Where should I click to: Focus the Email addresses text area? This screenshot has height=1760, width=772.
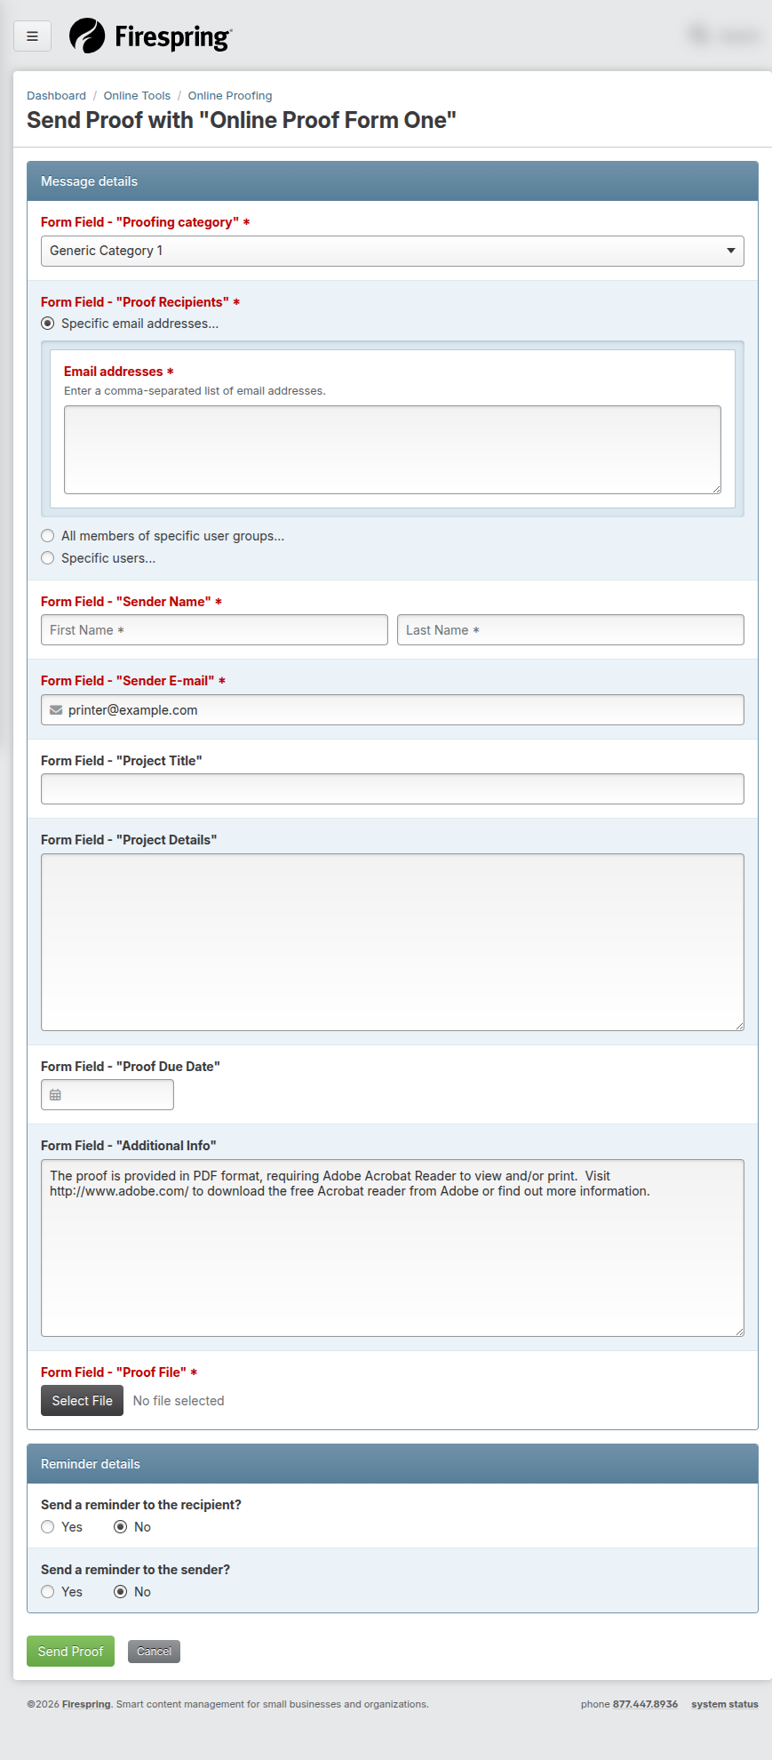click(393, 450)
